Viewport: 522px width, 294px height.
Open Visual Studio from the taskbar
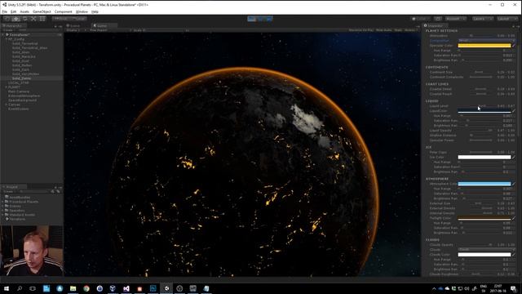(x=126, y=288)
